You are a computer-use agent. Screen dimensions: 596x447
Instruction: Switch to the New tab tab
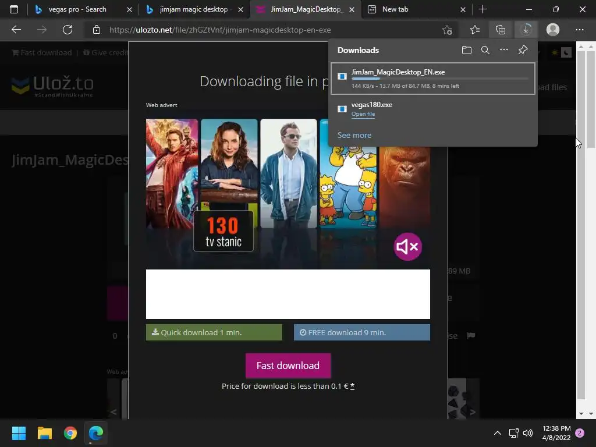click(395, 9)
